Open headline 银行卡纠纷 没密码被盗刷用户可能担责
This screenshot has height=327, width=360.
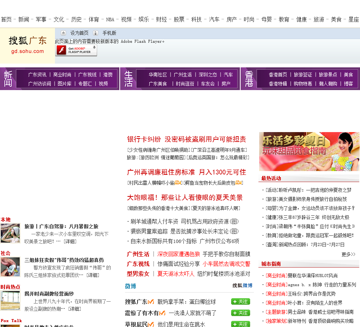coord(186,139)
